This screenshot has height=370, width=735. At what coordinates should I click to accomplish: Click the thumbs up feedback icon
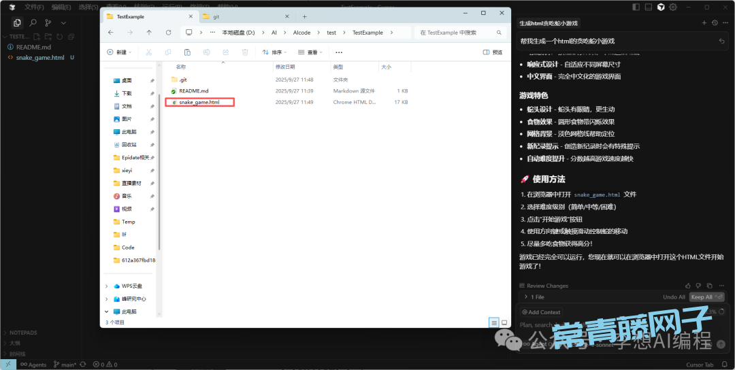[689, 286]
